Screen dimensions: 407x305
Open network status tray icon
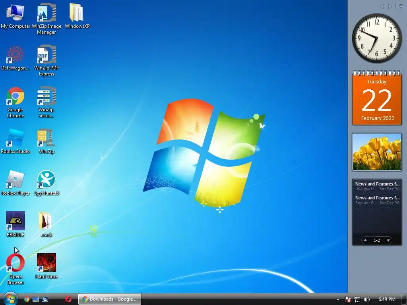click(357, 299)
